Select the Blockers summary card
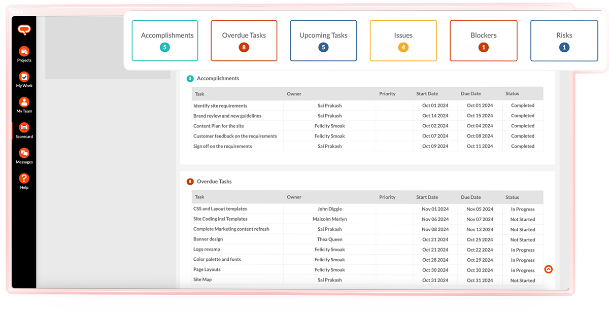This screenshot has width=609, height=313. [484, 41]
